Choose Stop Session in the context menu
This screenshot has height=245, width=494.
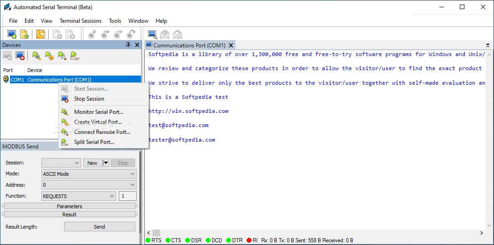coord(104,99)
